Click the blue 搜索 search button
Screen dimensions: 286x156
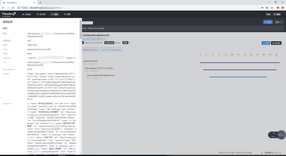tap(268, 22)
